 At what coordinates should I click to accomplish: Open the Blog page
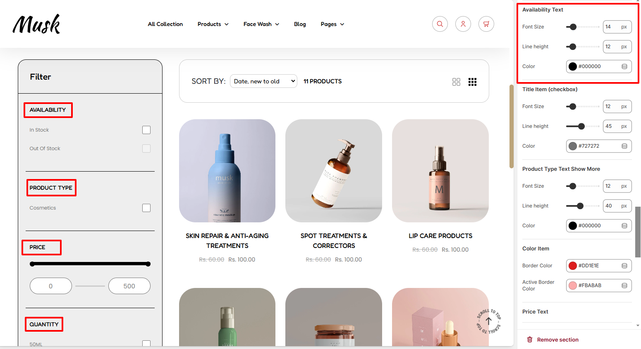coord(300,24)
